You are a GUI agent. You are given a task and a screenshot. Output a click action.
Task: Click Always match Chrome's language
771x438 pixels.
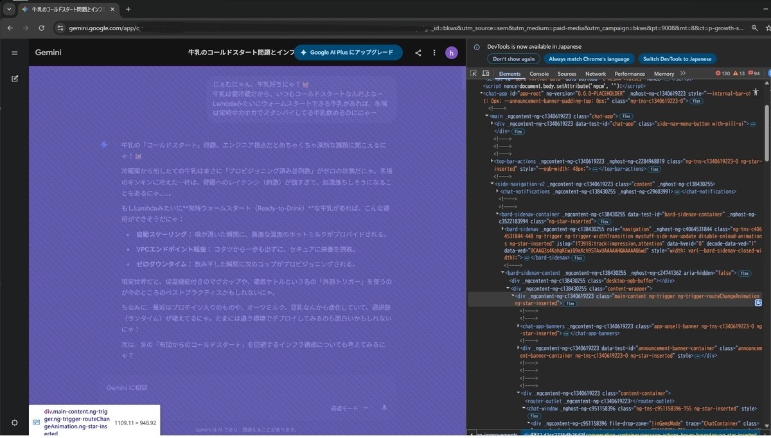589,58
